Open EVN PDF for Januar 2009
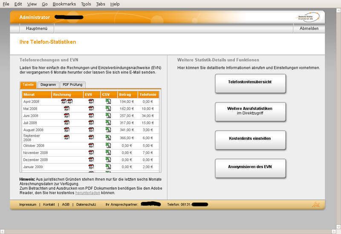The width and height of the screenshot is (341, 234). pos(91,167)
